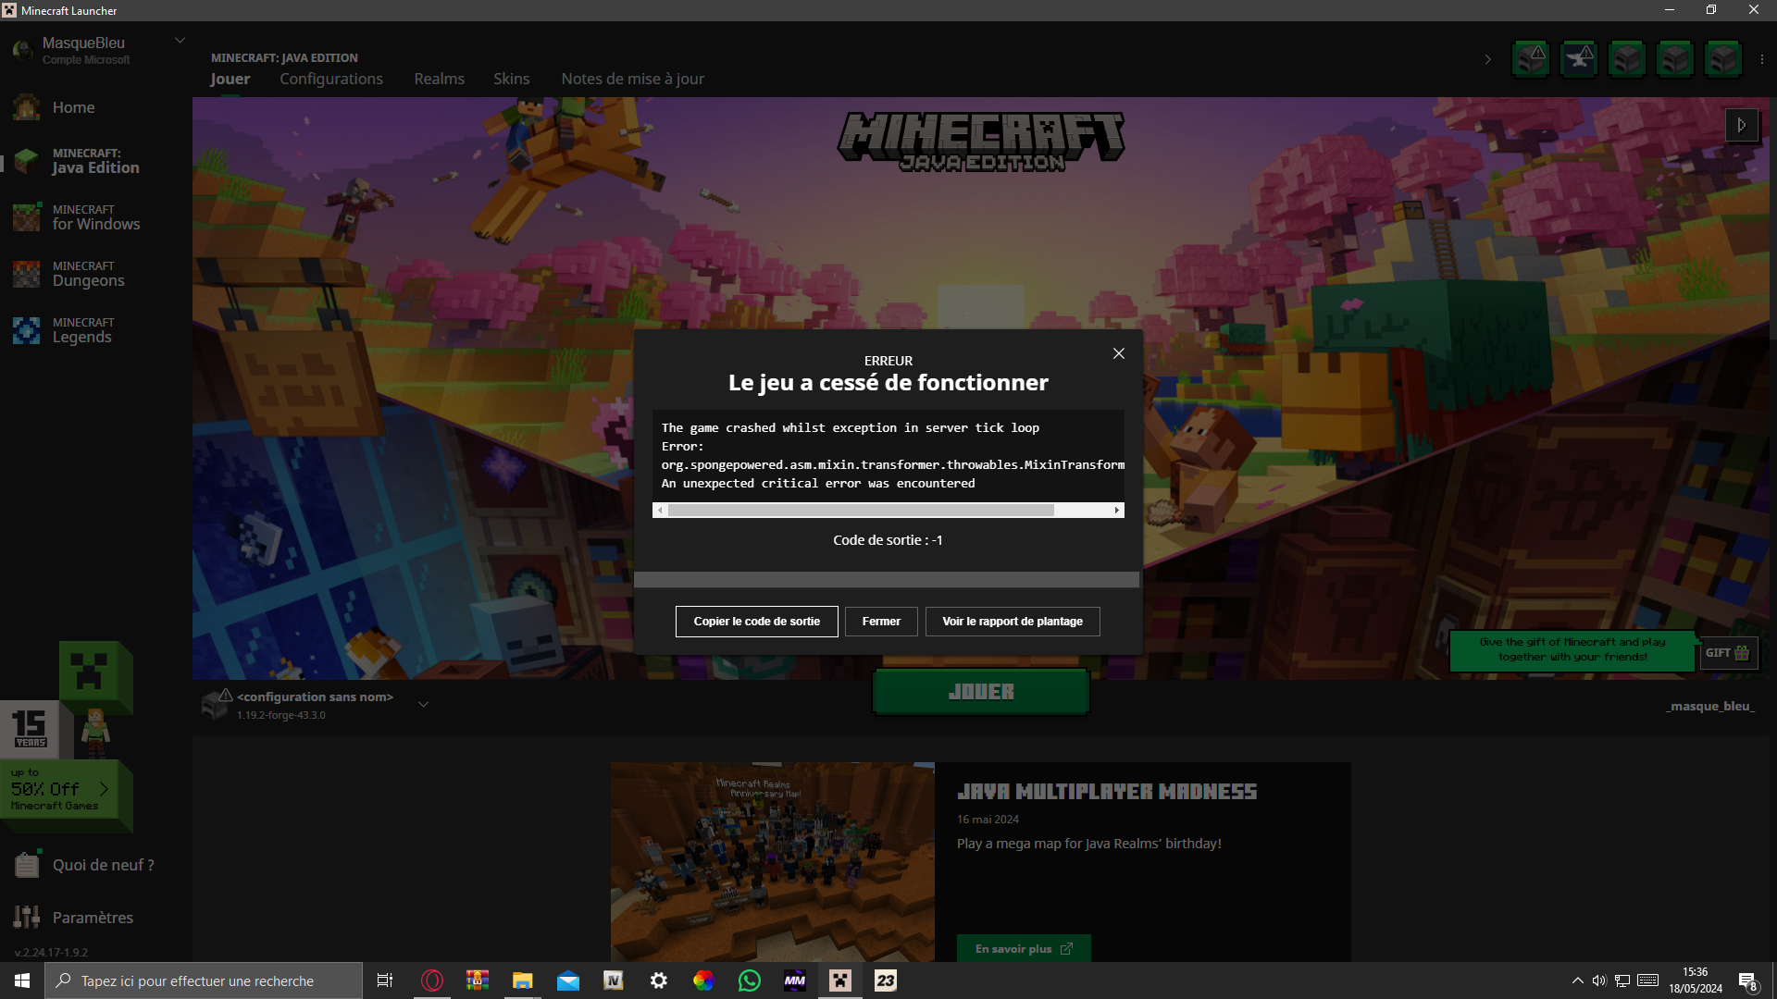Click the error log horizontal scrollbar thumb
The height and width of the screenshot is (999, 1777).
click(861, 511)
